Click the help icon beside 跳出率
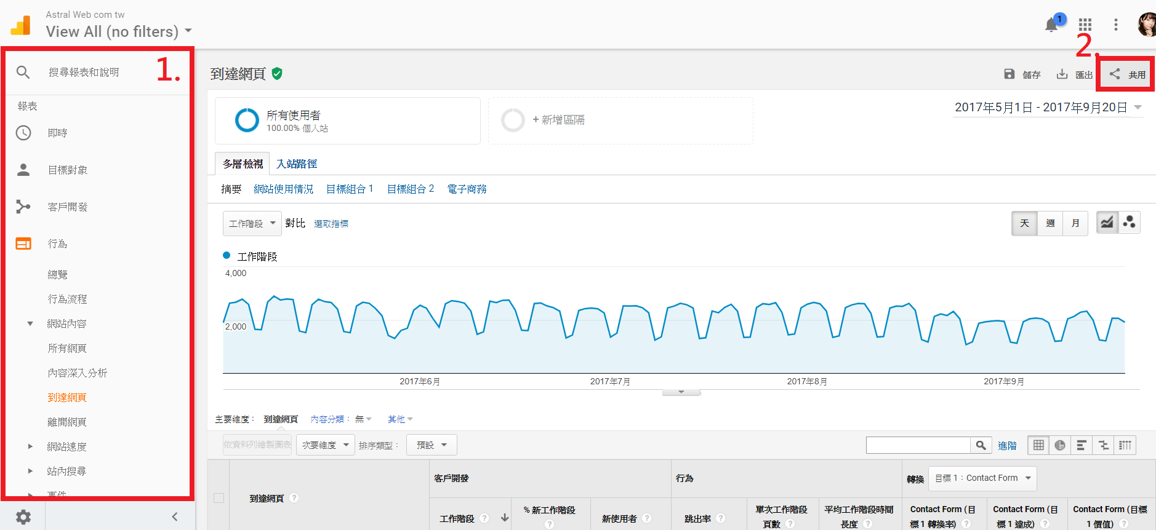The width and height of the screenshot is (1156, 530). (x=721, y=518)
